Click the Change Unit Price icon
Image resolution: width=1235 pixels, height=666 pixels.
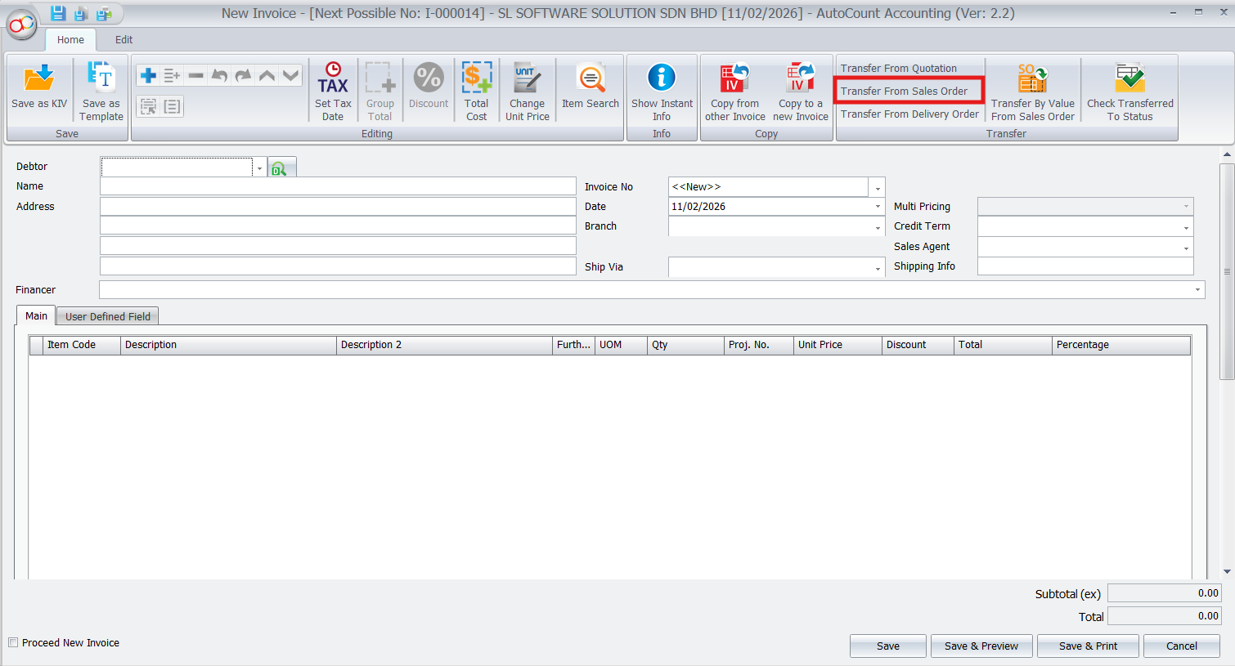(x=527, y=78)
